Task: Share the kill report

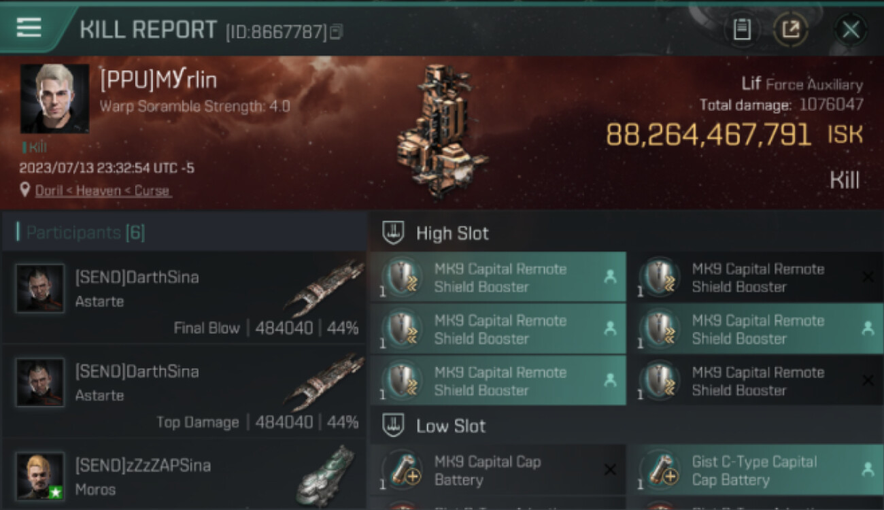Action: (x=791, y=29)
